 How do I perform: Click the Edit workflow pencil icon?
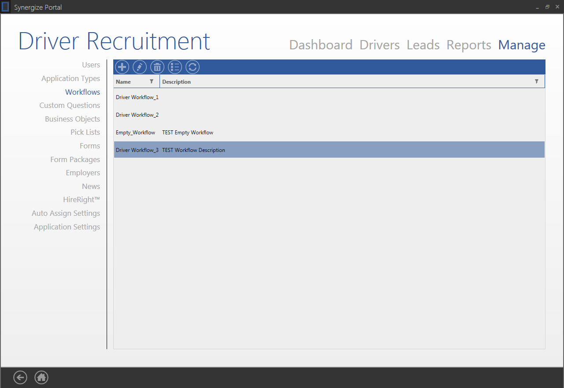(140, 67)
